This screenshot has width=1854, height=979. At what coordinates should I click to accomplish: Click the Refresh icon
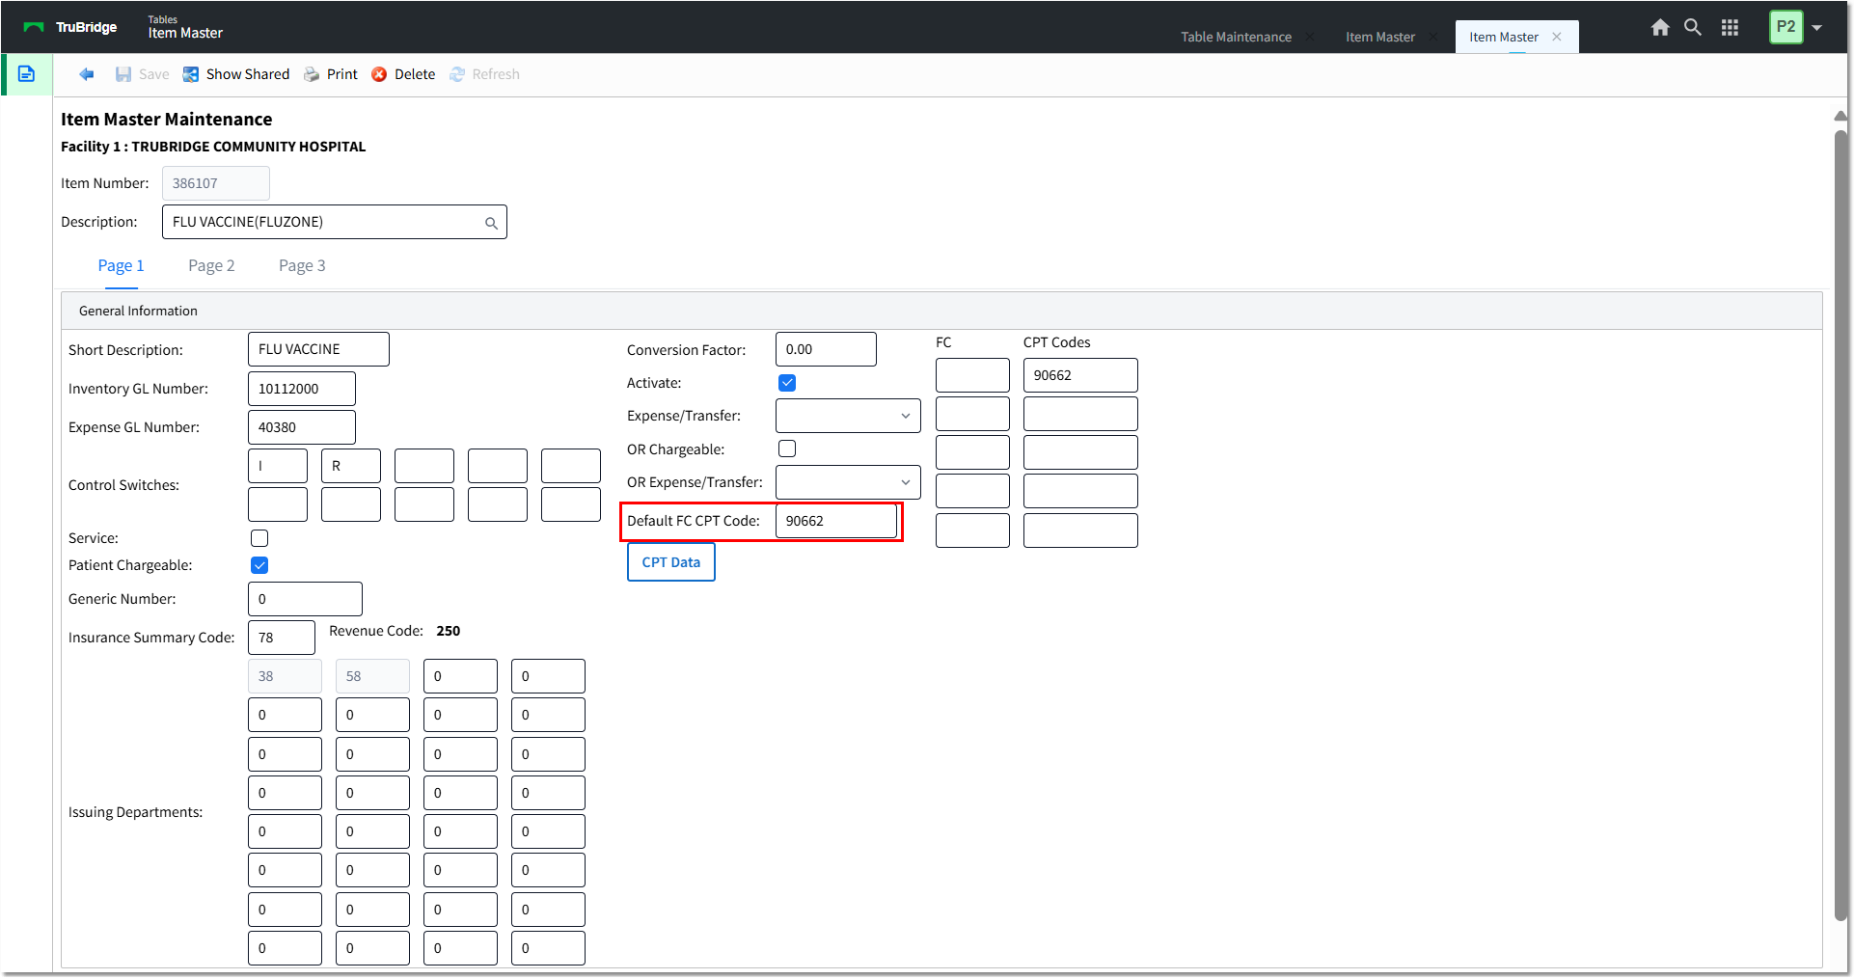[457, 74]
